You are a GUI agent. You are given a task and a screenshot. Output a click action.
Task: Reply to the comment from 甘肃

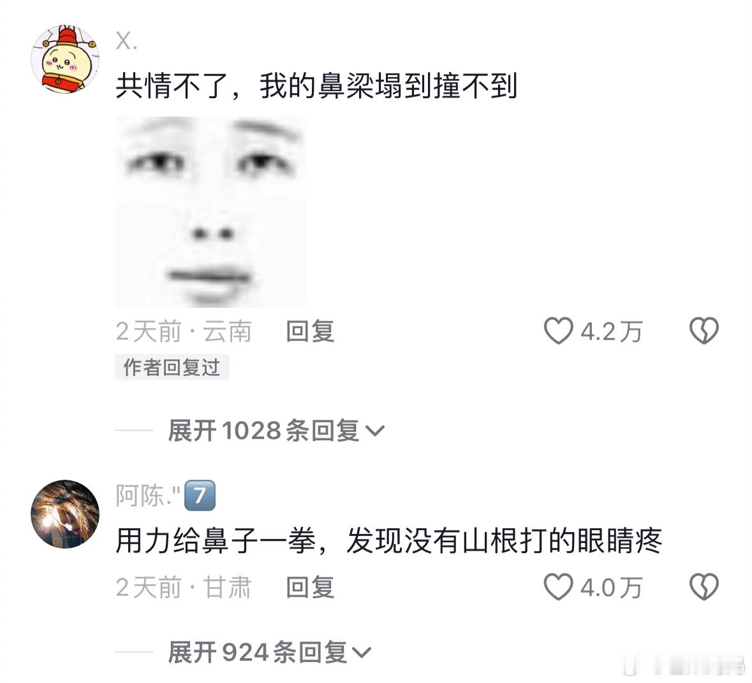(x=310, y=587)
